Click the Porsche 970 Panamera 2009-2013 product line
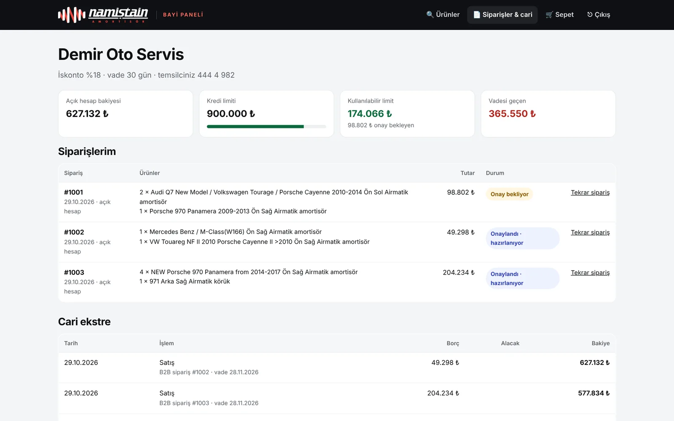Screen dimensions: 674x421 point(233,211)
